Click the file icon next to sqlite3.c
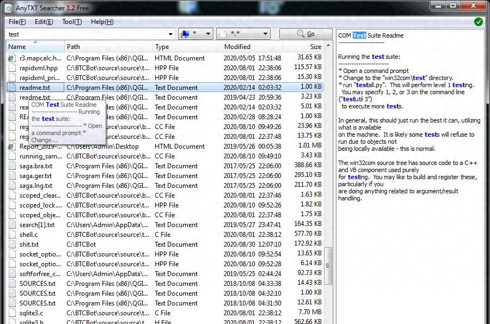490x324 pixels. [x=12, y=313]
